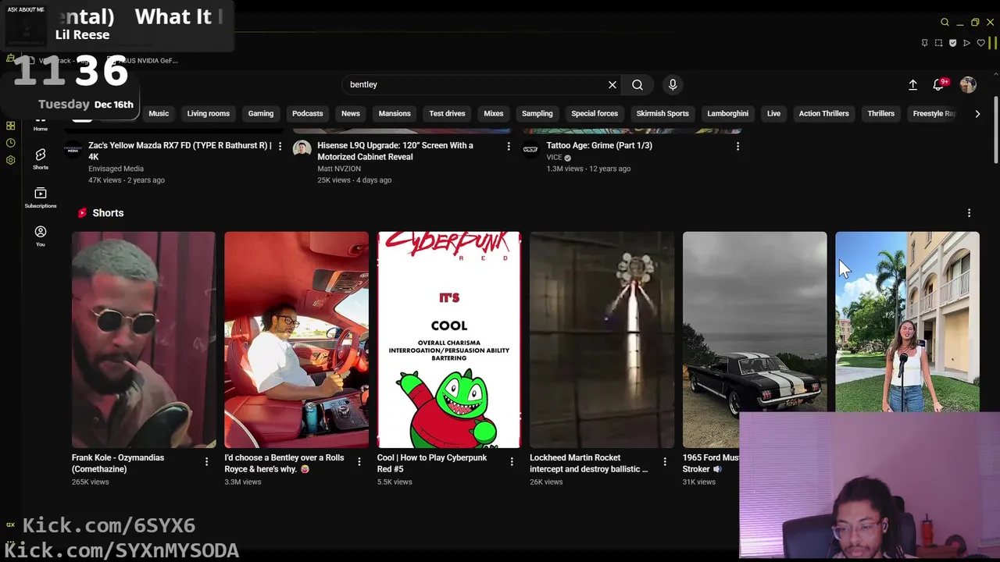
Task: Select the Live filter chip
Action: [773, 113]
